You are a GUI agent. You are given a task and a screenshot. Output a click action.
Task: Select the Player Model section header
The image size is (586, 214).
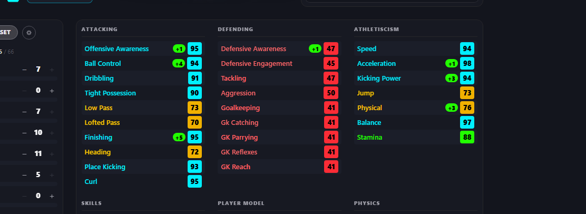point(241,203)
